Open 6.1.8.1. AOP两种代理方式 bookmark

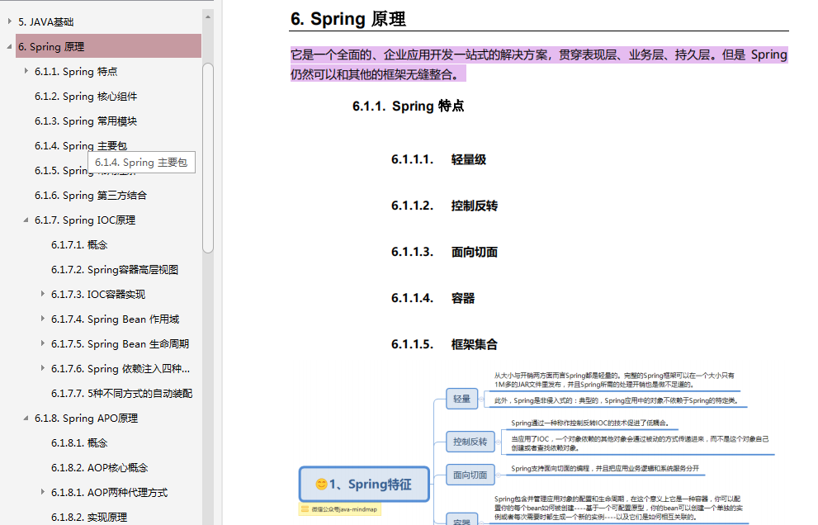click(x=110, y=493)
